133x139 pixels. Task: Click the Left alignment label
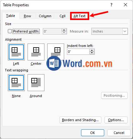16,64
